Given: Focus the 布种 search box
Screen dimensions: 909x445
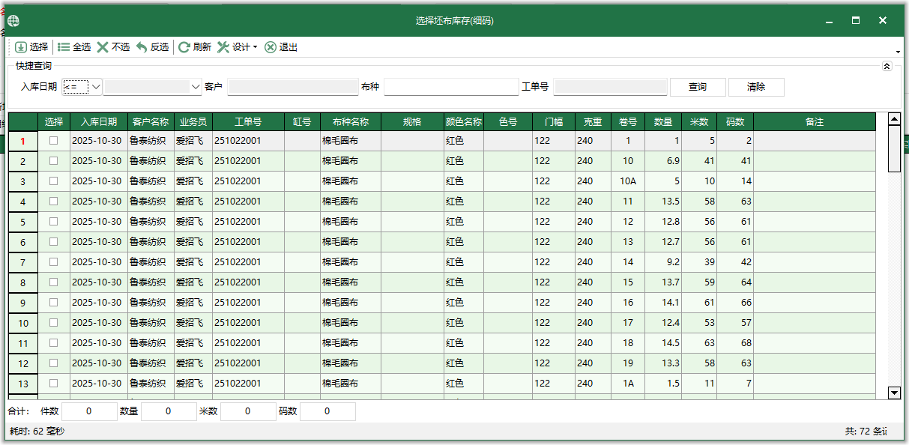Looking at the screenshot, I should (450, 86).
